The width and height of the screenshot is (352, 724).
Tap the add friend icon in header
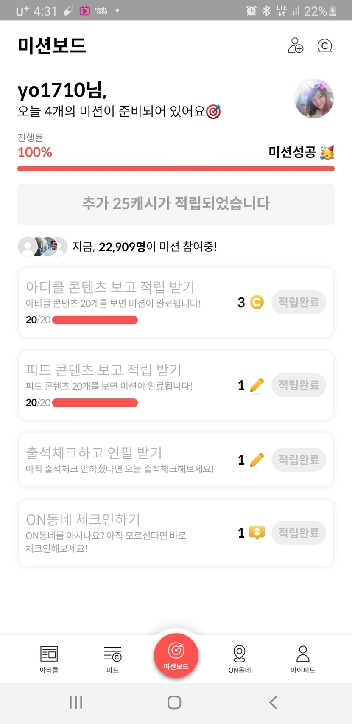coord(296,45)
